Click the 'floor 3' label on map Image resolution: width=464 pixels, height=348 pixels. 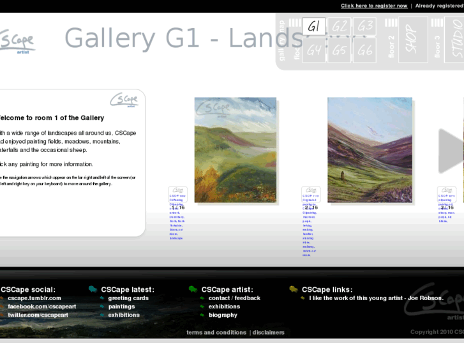point(437,47)
